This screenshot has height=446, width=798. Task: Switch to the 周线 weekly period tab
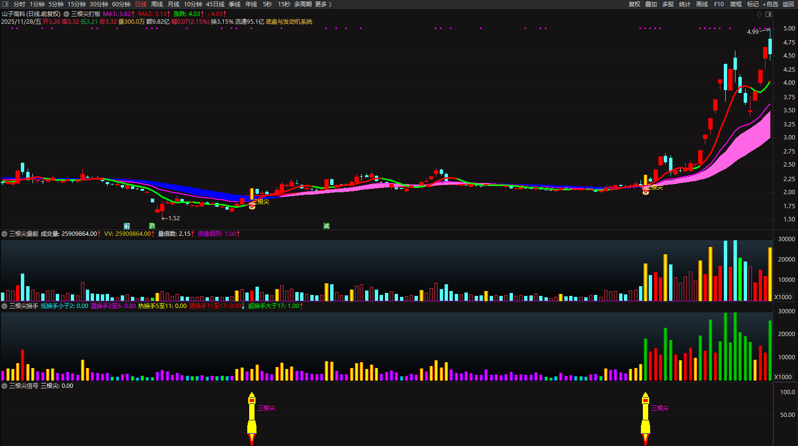(157, 4)
